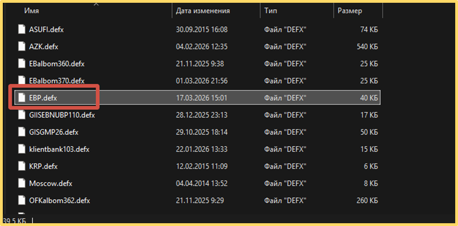Click the date 04.02.2026 12:35
The width and height of the screenshot is (458, 226).
click(202, 47)
